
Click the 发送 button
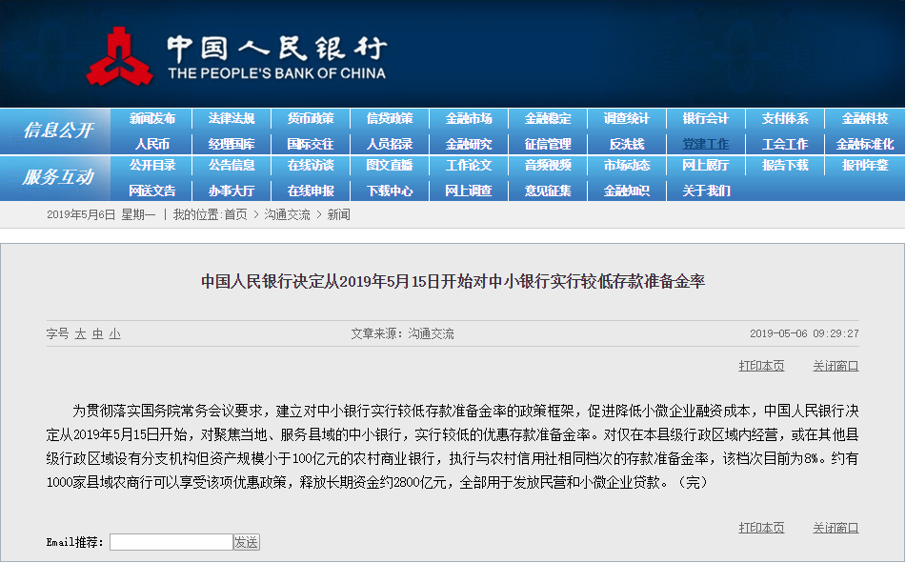(x=246, y=542)
